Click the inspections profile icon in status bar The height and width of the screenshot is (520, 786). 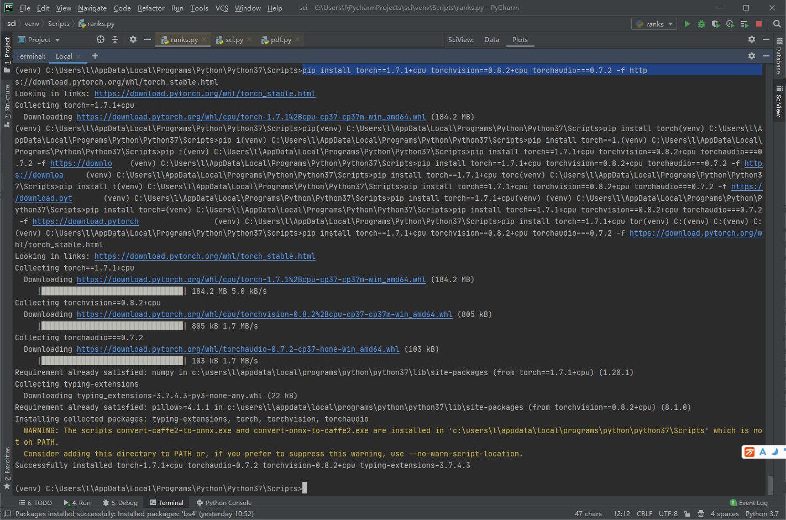700,514
